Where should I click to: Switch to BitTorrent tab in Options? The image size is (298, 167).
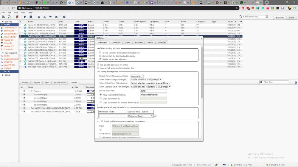pyautogui.click(x=139, y=42)
